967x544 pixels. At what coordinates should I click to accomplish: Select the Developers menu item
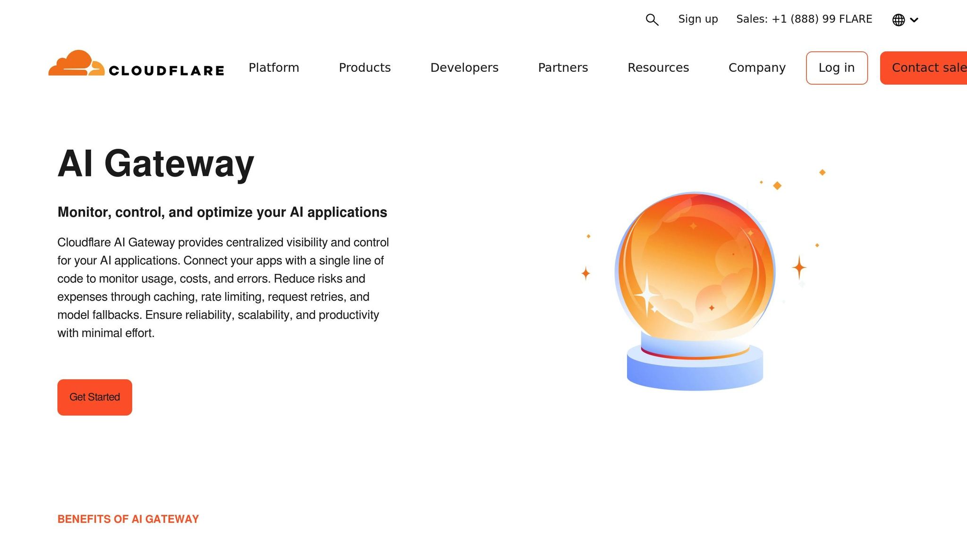point(464,68)
